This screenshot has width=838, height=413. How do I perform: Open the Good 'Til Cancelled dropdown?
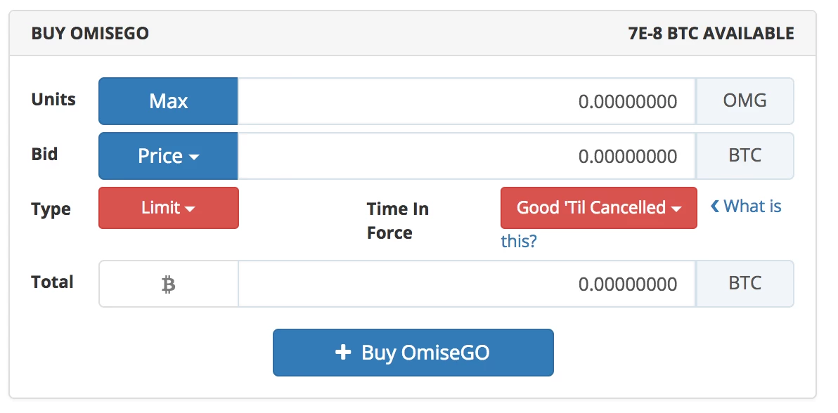click(x=598, y=208)
